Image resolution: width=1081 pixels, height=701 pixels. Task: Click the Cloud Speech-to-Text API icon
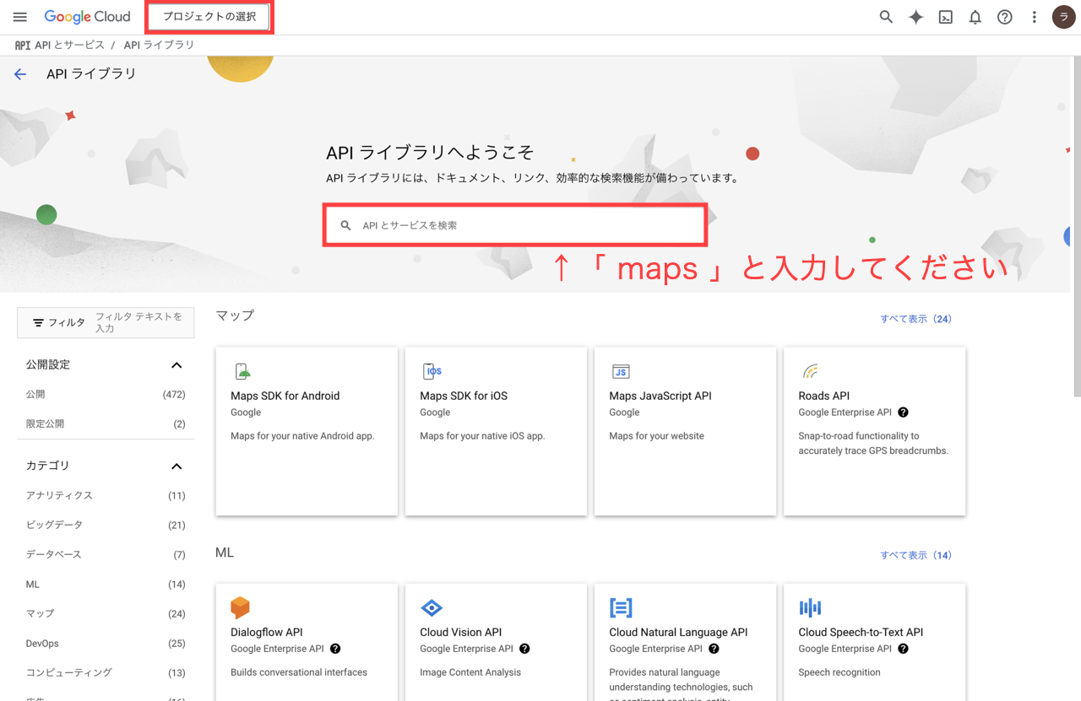click(x=810, y=607)
